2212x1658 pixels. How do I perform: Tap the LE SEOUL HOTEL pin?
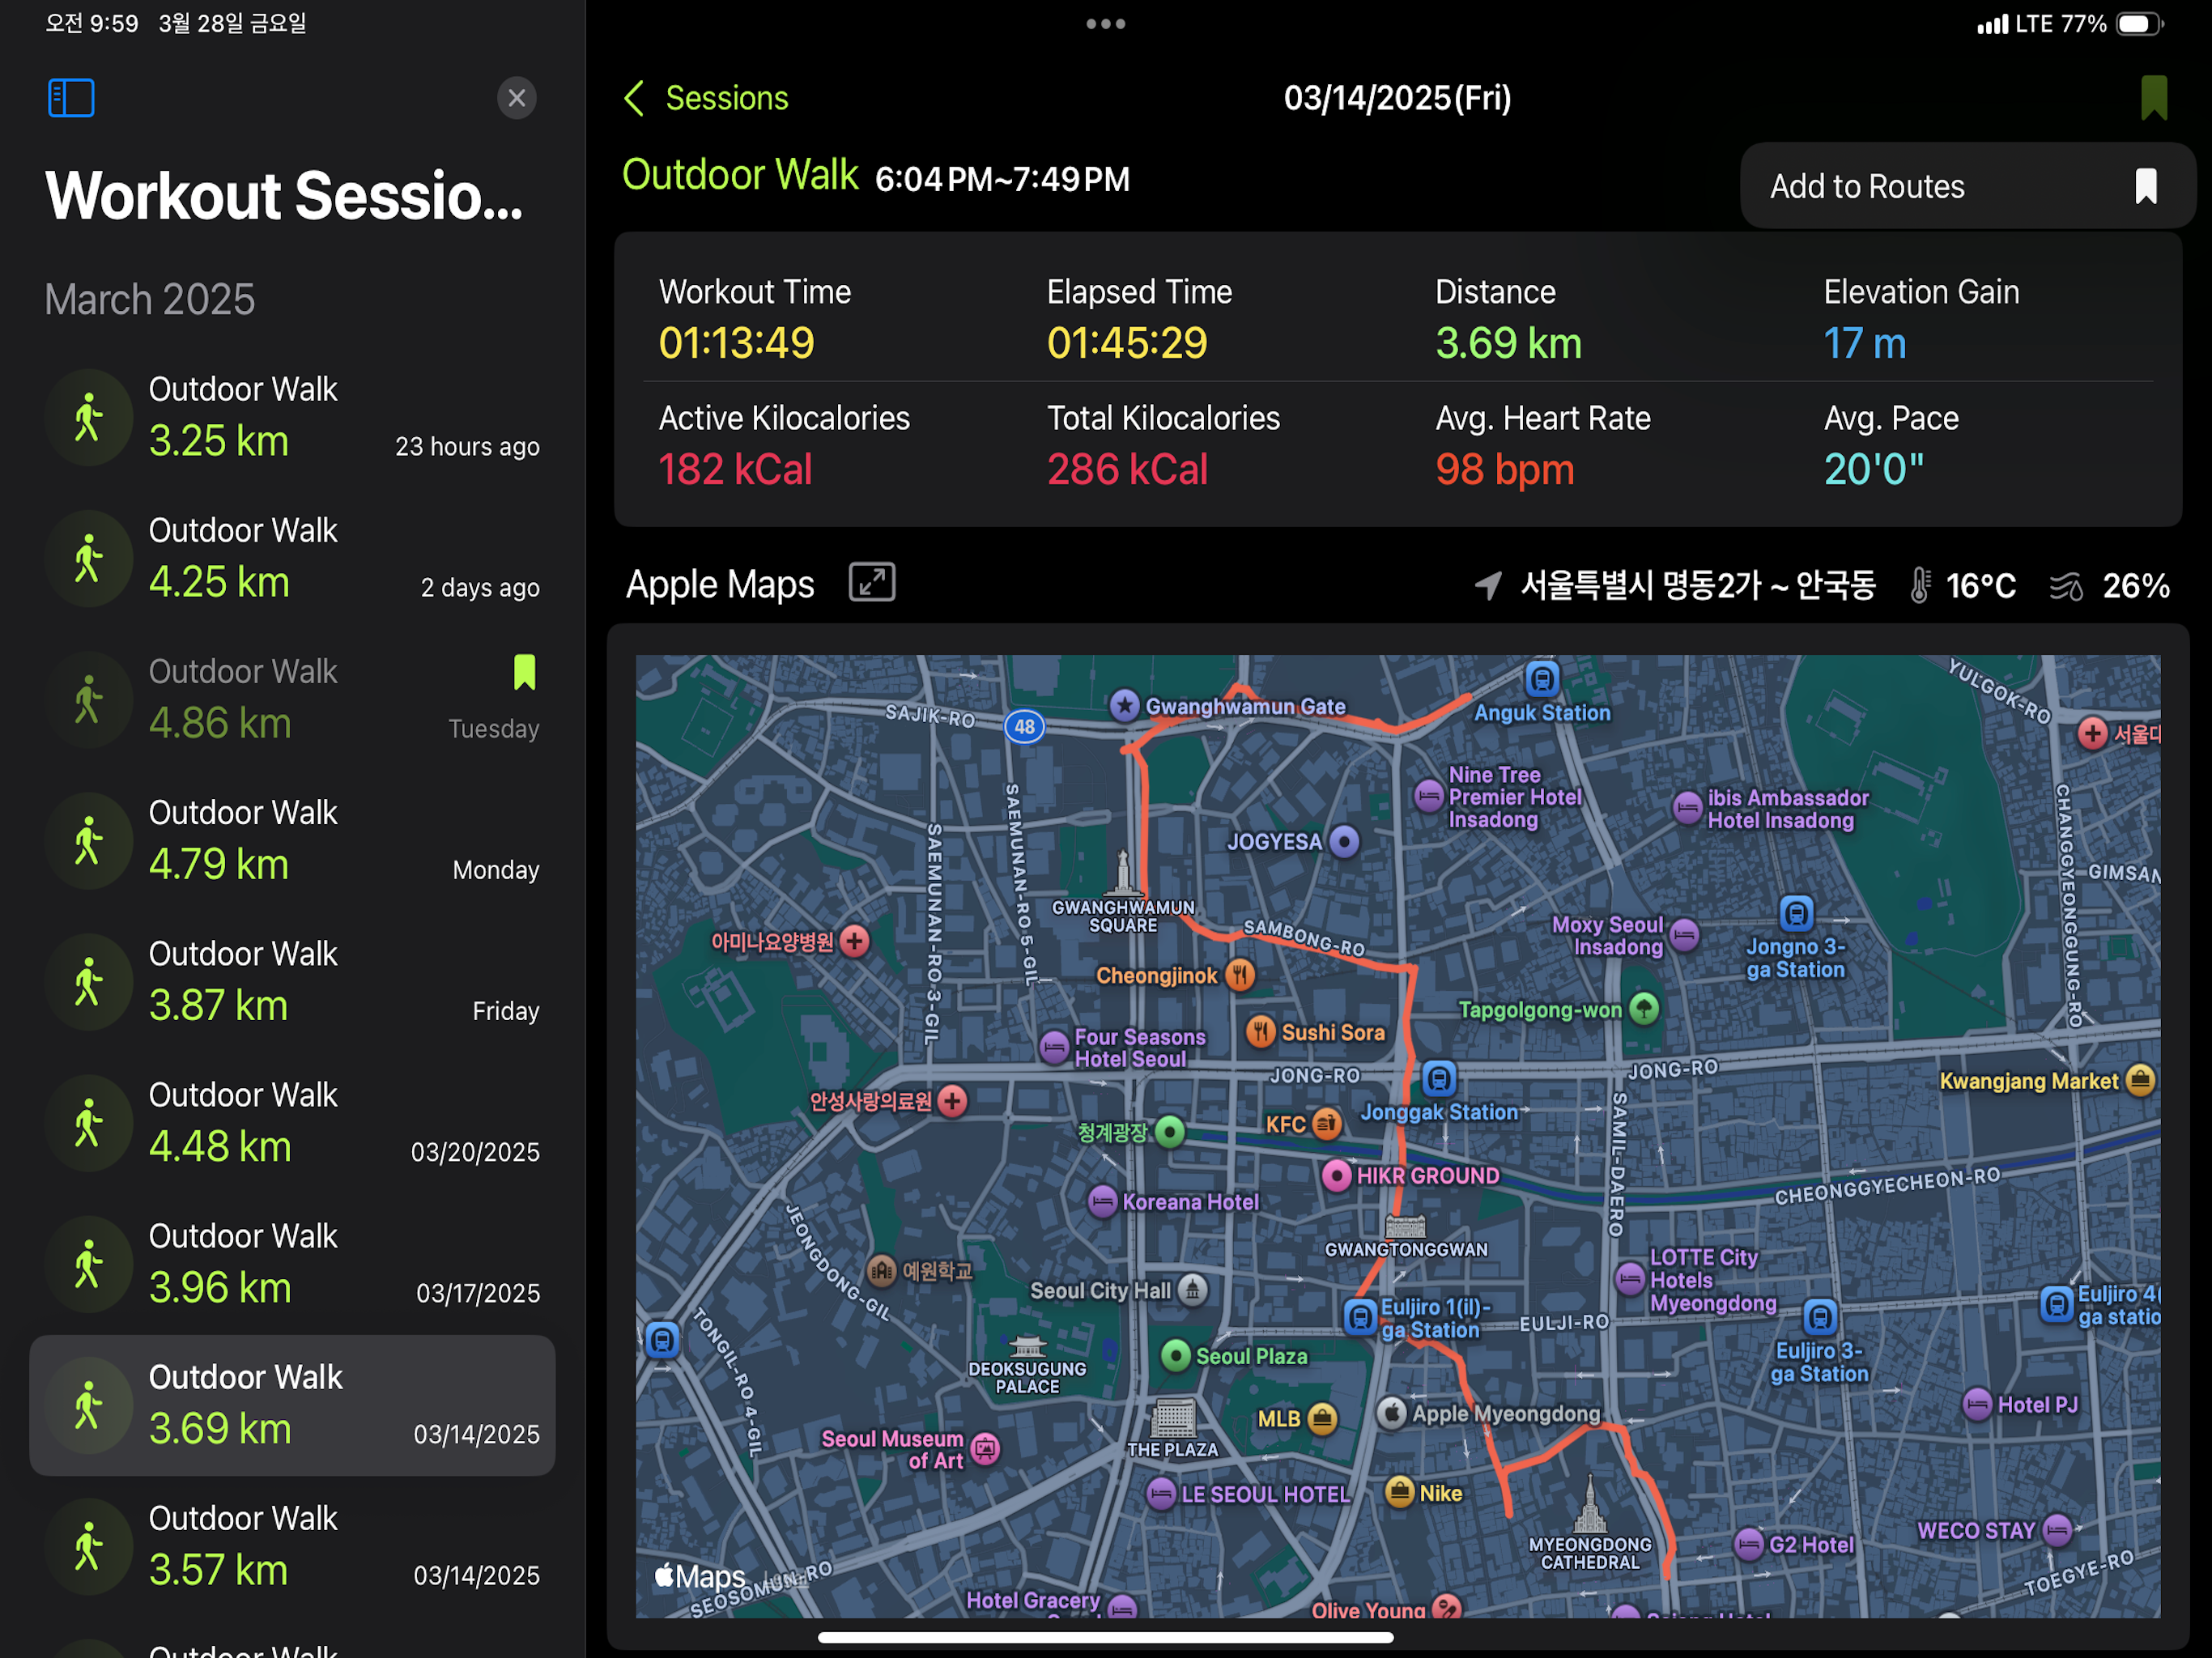(x=1161, y=1494)
